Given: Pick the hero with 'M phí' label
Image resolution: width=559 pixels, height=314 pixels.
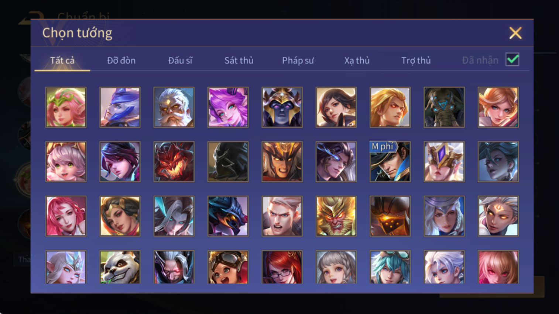Looking at the screenshot, I should [x=390, y=161].
